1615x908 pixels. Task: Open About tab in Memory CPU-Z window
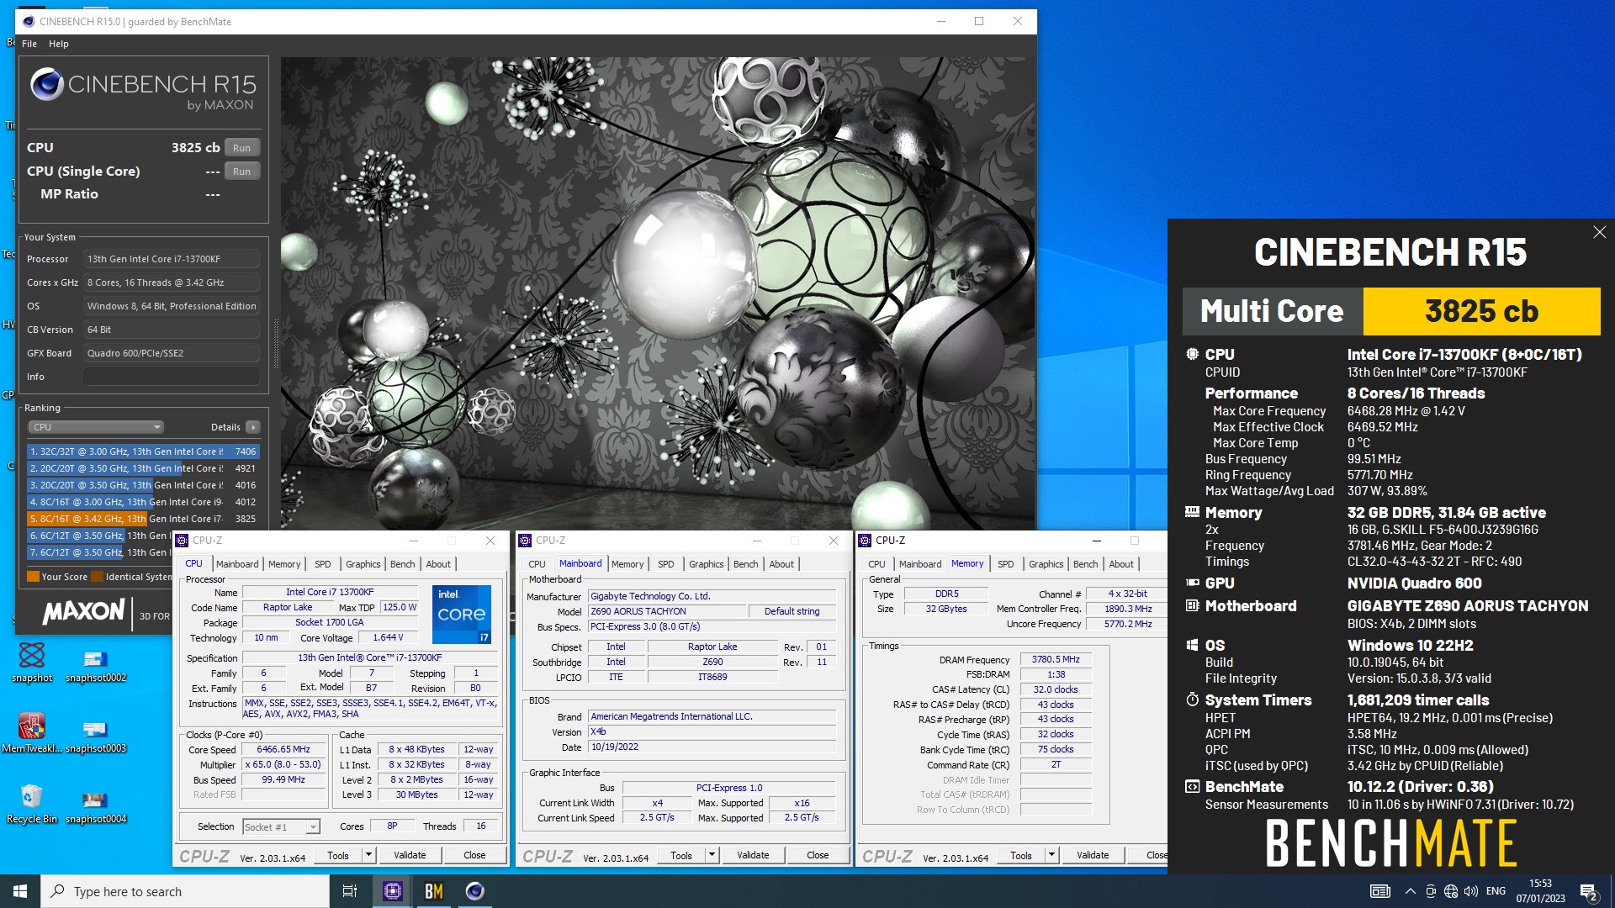point(1121,564)
